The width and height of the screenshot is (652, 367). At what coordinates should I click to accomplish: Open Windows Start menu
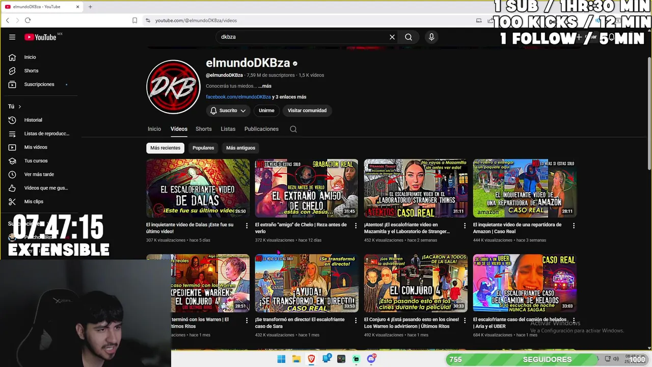click(281, 359)
